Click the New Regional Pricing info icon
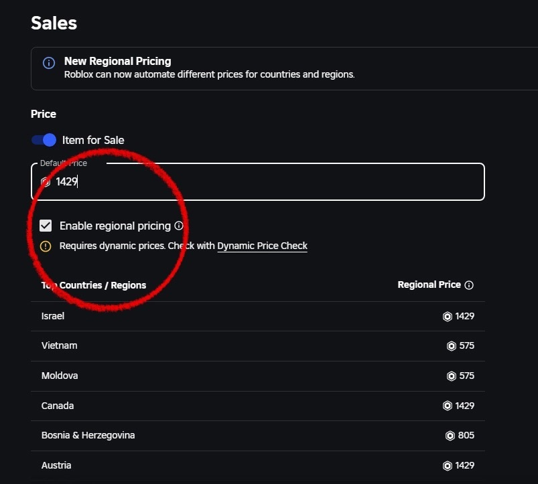The width and height of the screenshot is (538, 484). tap(49, 63)
